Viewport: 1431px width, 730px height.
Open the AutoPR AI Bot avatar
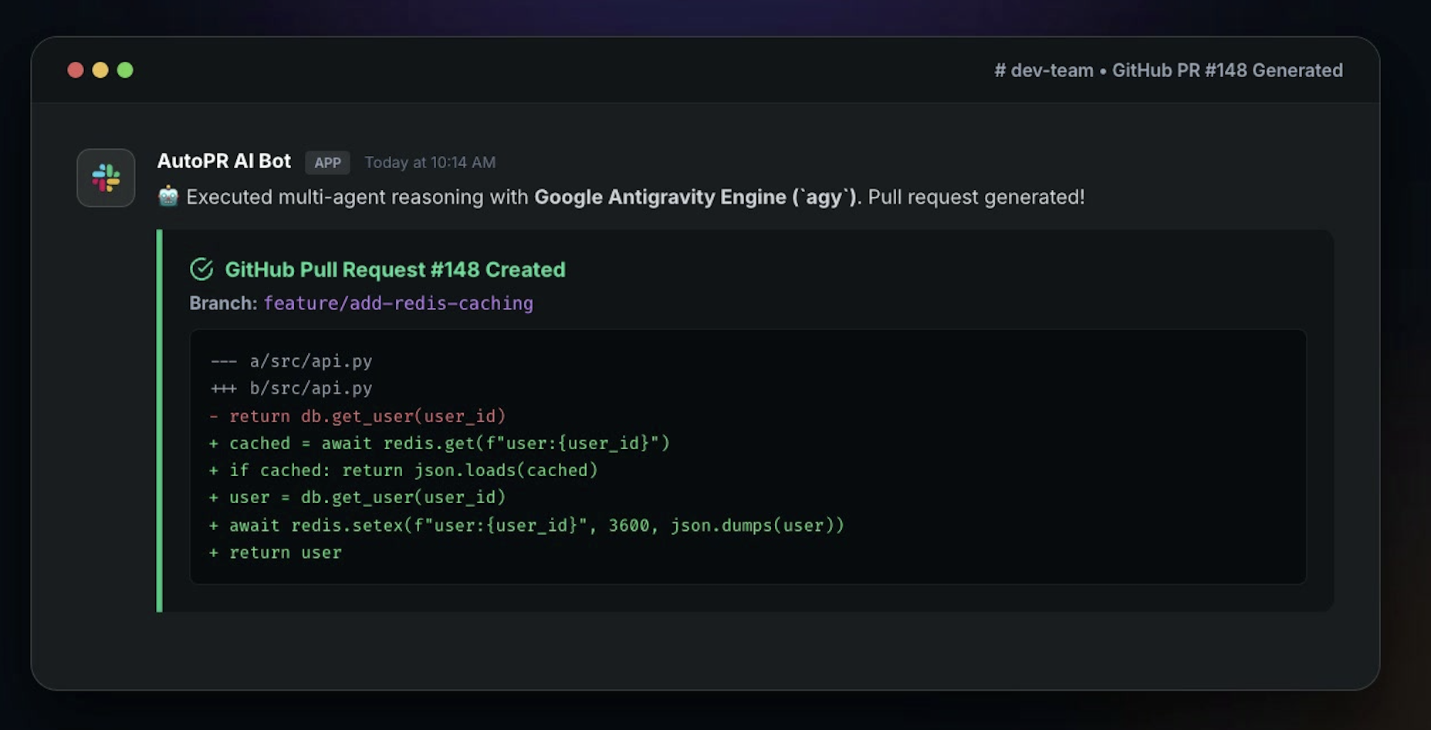click(x=106, y=177)
